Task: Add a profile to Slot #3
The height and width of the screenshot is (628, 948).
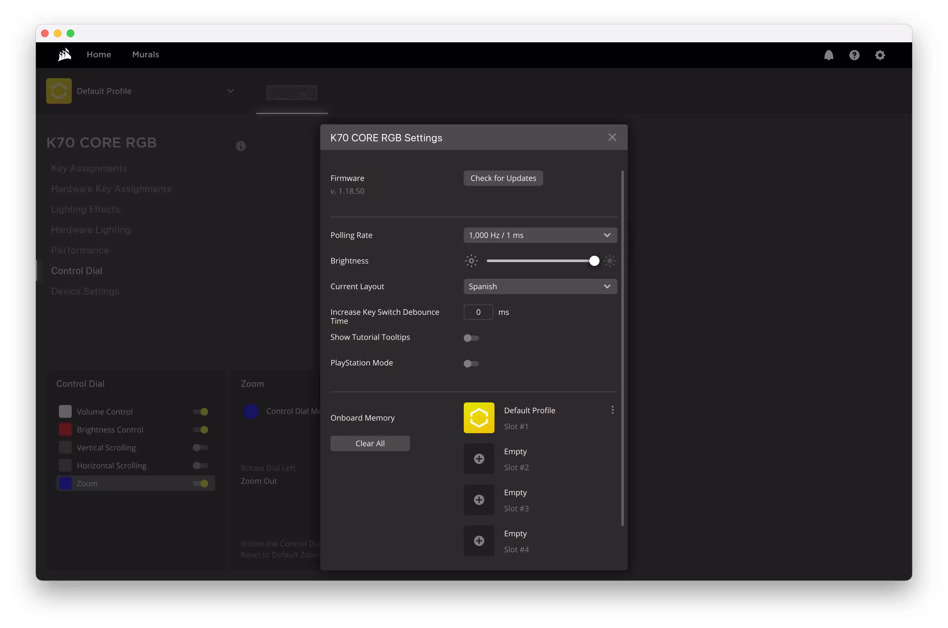Action: tap(479, 500)
